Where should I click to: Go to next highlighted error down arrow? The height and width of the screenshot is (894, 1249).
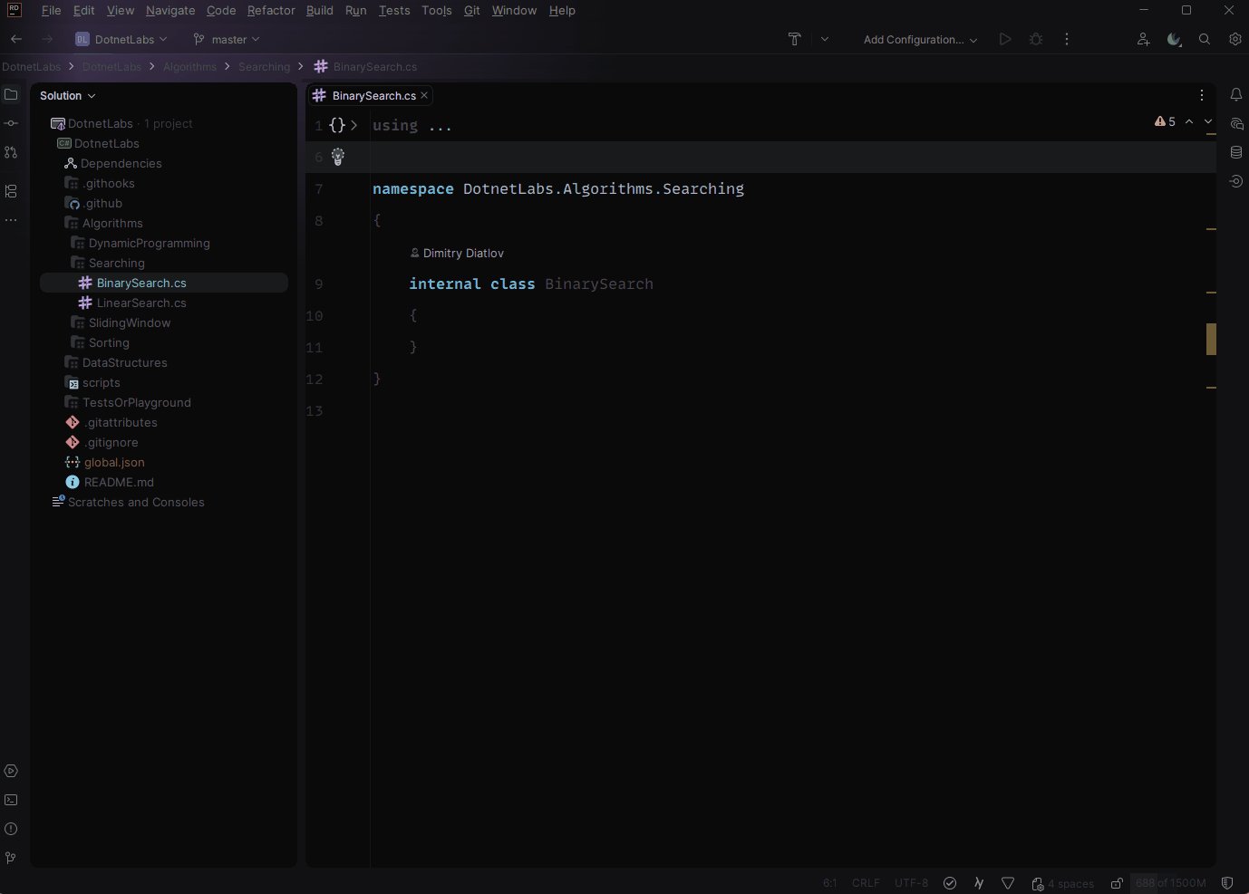point(1208,121)
